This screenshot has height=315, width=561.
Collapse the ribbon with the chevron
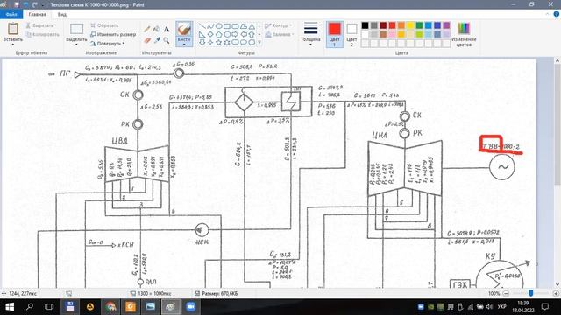tap(547, 14)
